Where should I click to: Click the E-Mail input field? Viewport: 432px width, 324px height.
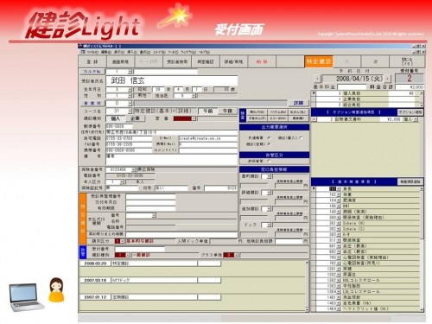point(207,138)
